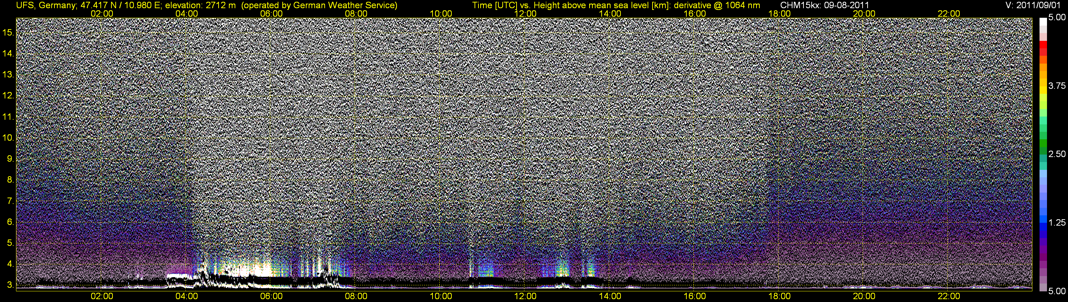Pick the white top segment of the colorbar
The height and width of the screenshot is (302, 1068).
(x=1043, y=22)
